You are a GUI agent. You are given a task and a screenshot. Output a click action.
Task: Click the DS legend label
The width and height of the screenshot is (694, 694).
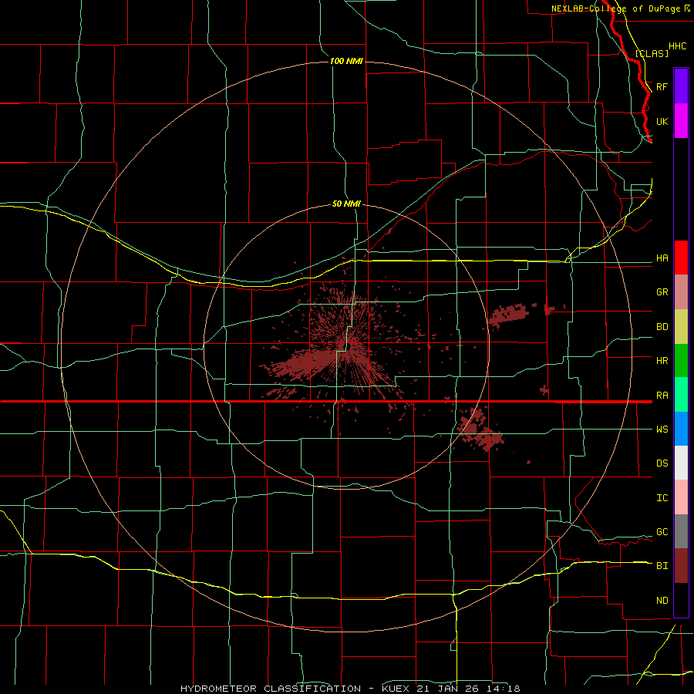662,463
